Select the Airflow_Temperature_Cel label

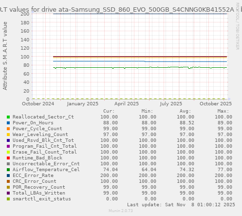pos(46,170)
